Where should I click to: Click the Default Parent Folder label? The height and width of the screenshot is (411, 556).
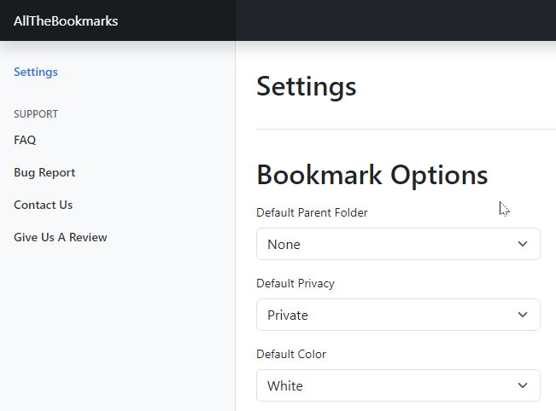coord(312,212)
